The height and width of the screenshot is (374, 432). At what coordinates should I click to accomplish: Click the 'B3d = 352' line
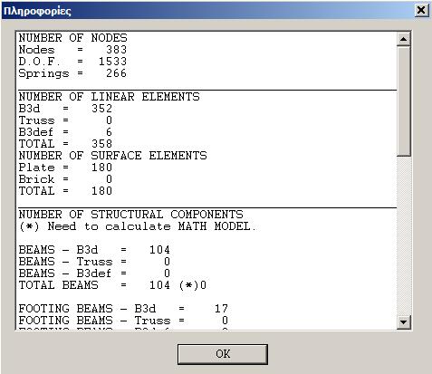point(65,109)
